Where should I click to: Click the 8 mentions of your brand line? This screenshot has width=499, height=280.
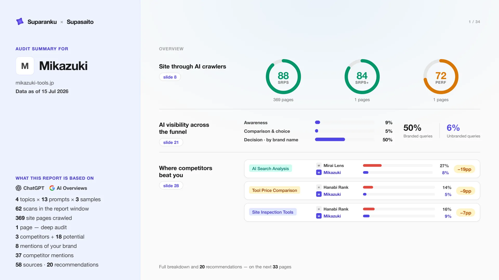[x=46, y=246]
